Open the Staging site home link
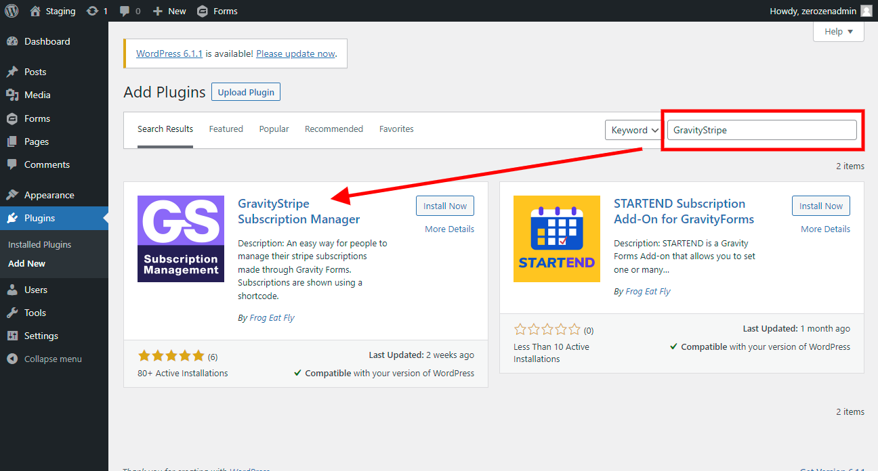 tap(53, 11)
